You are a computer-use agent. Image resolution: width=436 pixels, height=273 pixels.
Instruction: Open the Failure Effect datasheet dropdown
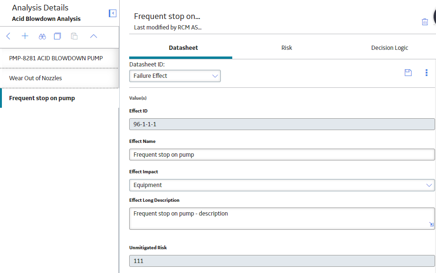(175, 76)
